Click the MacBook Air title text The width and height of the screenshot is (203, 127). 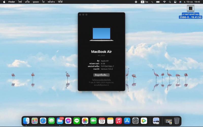pyautogui.click(x=101, y=52)
